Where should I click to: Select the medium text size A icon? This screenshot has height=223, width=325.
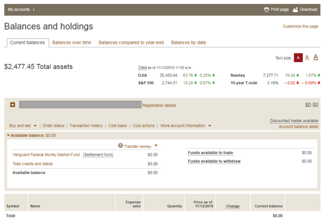[x=307, y=57]
